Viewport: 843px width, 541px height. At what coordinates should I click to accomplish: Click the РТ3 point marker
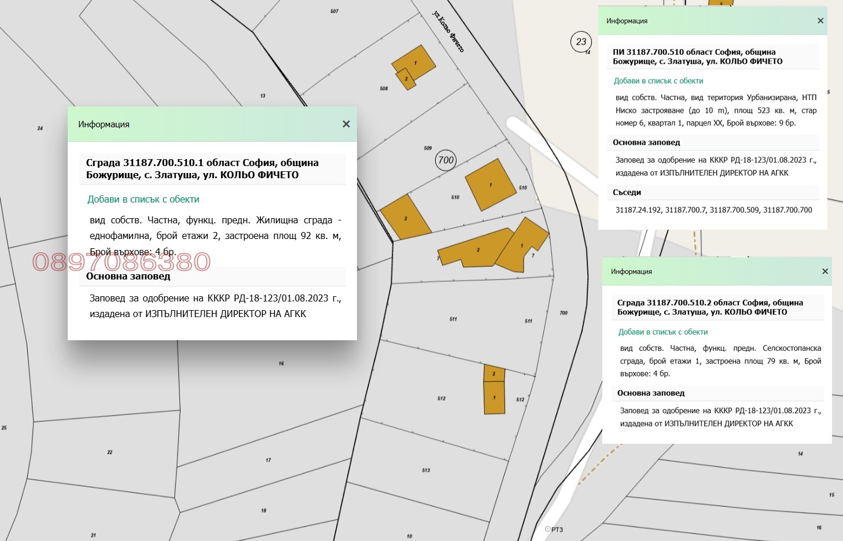pos(554,529)
